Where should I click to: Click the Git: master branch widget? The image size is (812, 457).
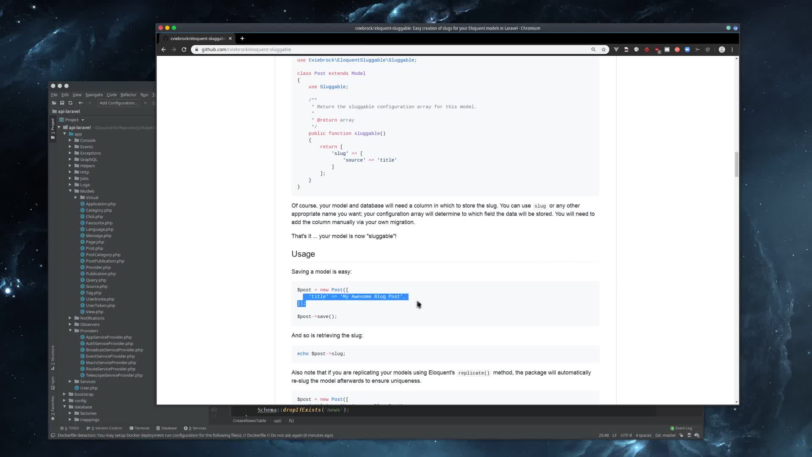point(665,435)
